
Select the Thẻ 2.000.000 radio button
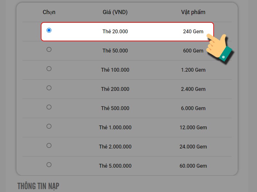click(x=49, y=146)
